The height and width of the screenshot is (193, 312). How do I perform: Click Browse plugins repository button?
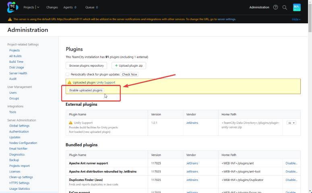coord(87,66)
